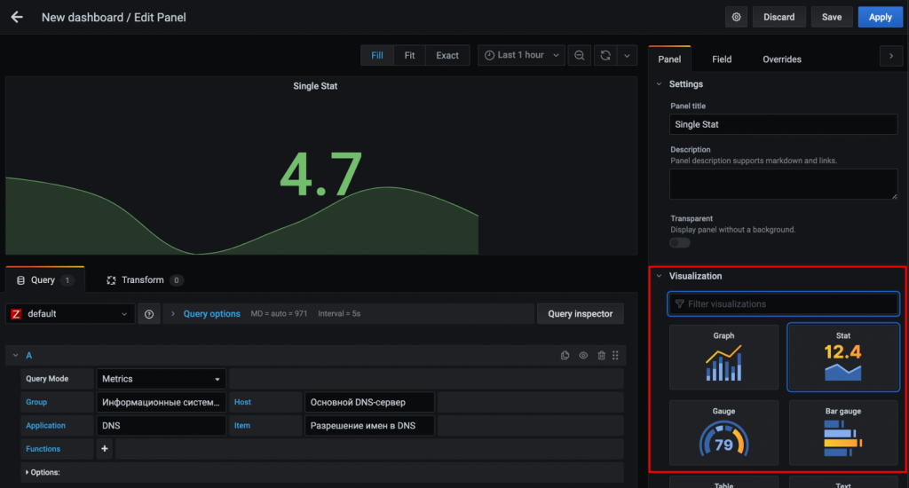Add a function with the plus icon
Image resolution: width=909 pixels, height=488 pixels.
pyautogui.click(x=104, y=449)
